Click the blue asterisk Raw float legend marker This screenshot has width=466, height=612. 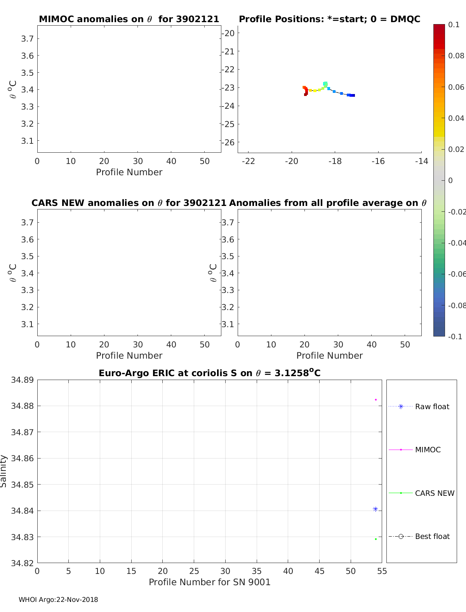click(x=401, y=406)
